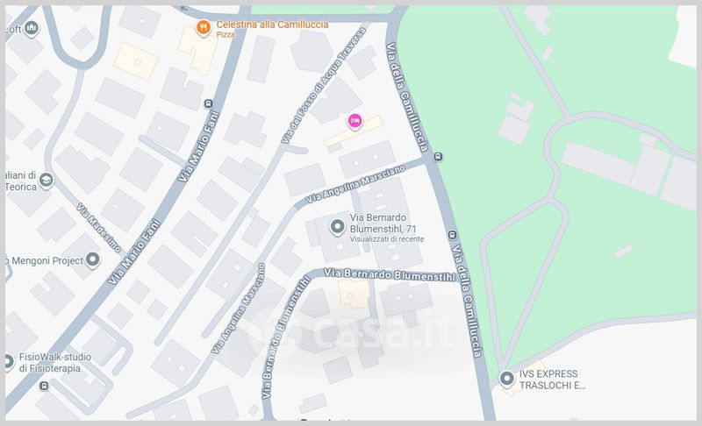Open the IVS EXPRESS TRASLOCHI text label
Viewport: 702px width, 426px height.
[x=553, y=380]
